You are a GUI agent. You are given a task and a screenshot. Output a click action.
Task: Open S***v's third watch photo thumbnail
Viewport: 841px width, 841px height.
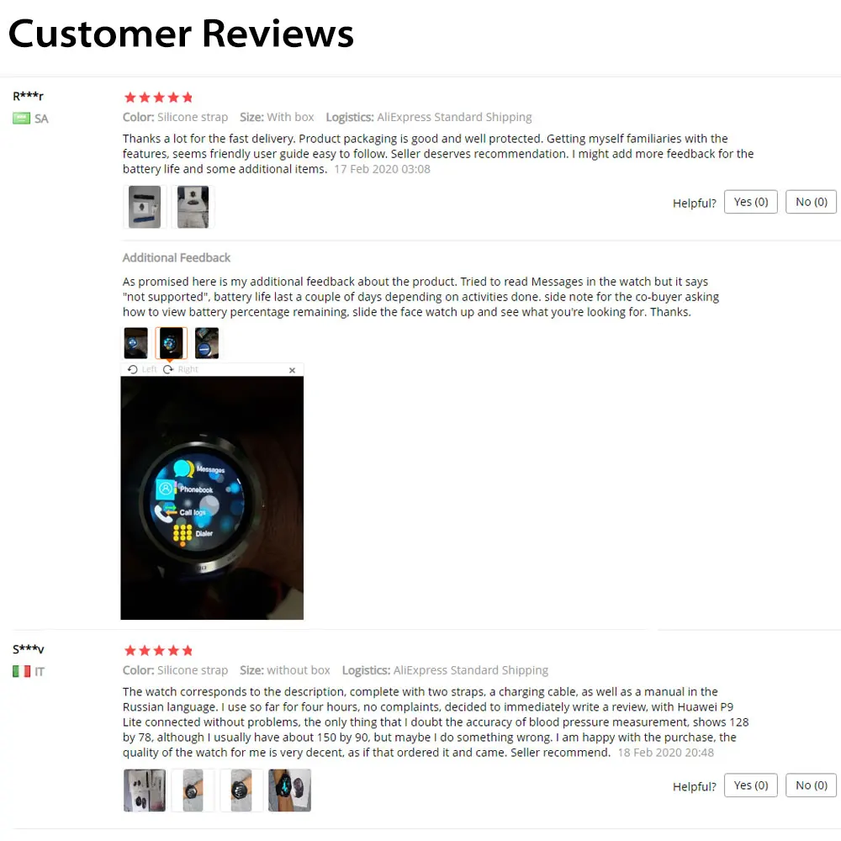(x=241, y=790)
